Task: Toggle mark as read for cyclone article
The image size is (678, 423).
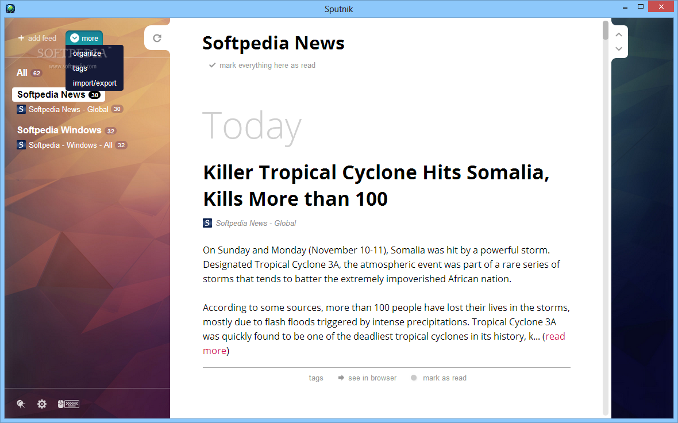Action: pos(439,378)
